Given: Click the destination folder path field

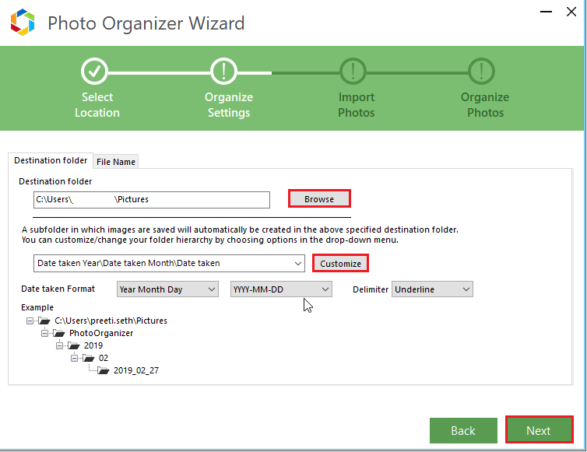Looking at the screenshot, I should pyautogui.click(x=152, y=200).
